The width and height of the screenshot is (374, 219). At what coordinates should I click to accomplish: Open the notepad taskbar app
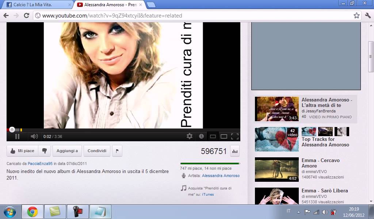[x=100, y=212]
